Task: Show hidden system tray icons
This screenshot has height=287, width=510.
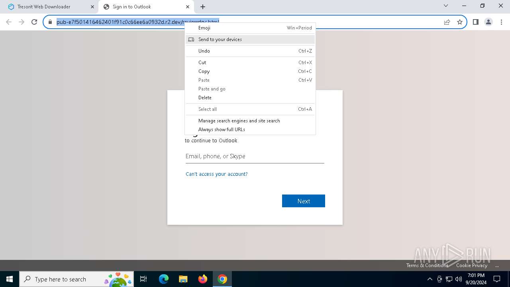Action: [430, 279]
